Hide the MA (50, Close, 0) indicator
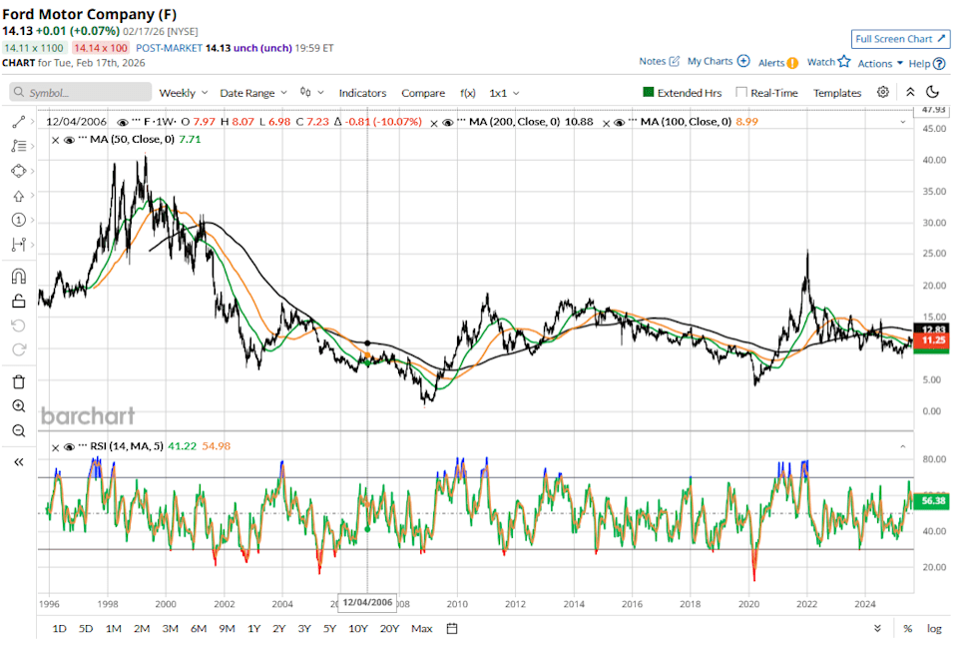 coord(70,140)
